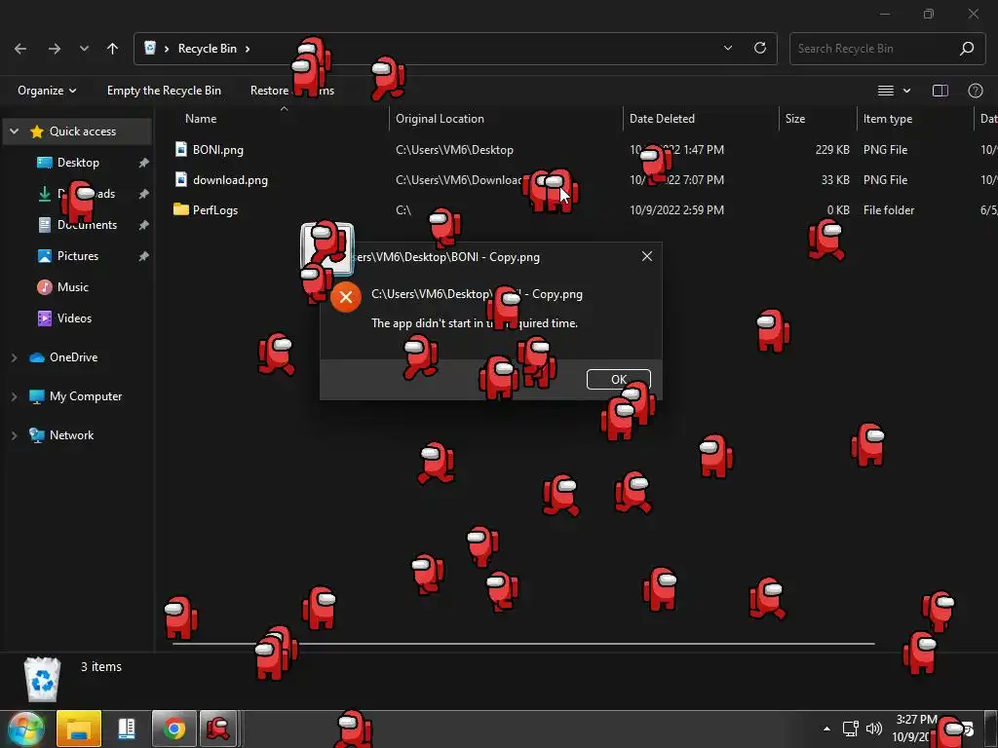Close the error dialog with X

(647, 256)
